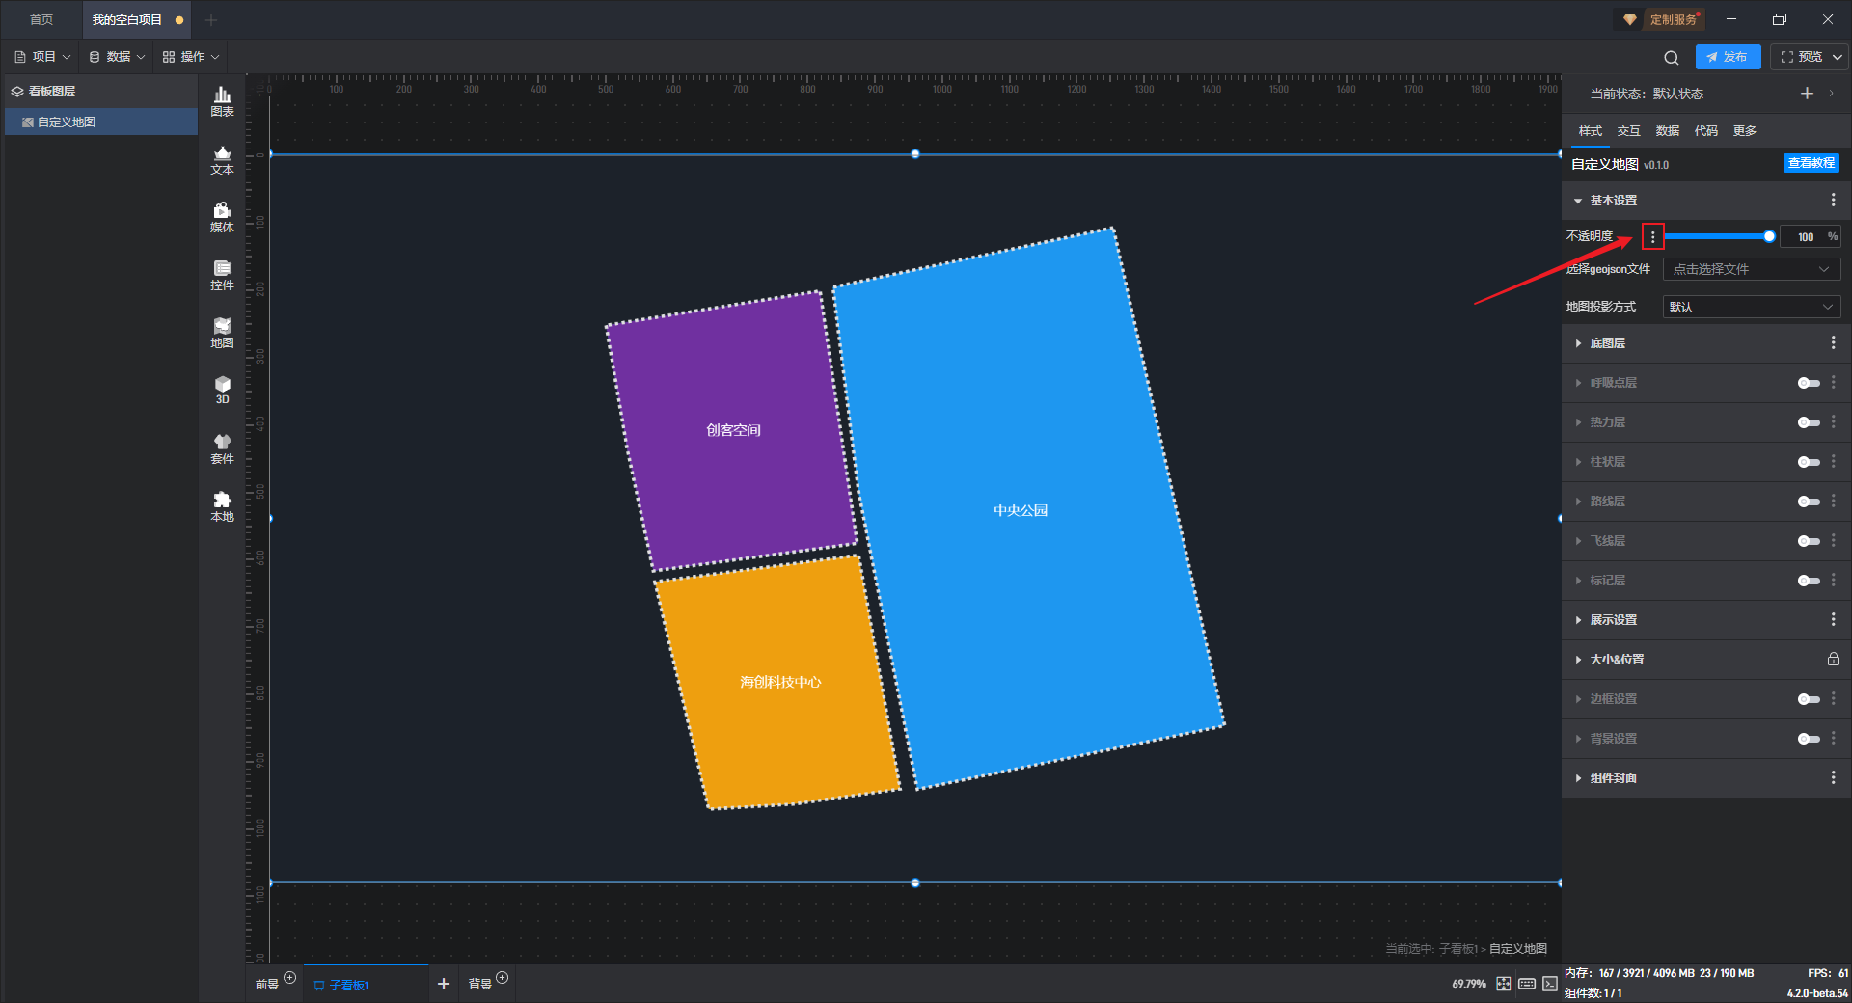Expand the 大小&位置 section

(x=1578, y=660)
